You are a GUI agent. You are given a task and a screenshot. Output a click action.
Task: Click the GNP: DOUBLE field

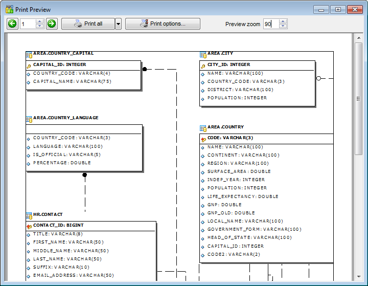coord(224,205)
